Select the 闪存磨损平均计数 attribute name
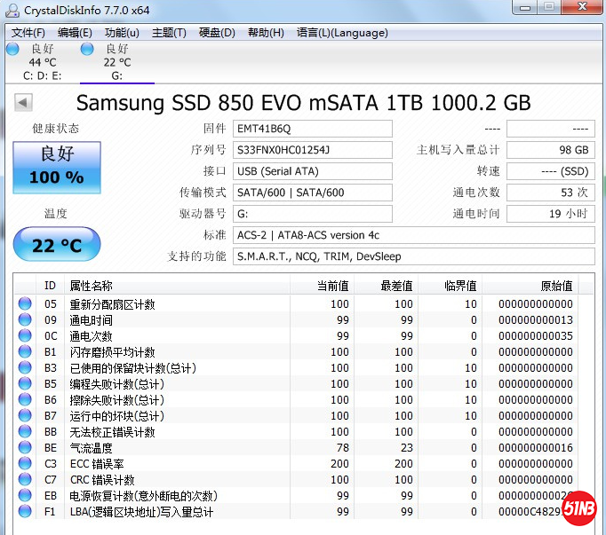The height and width of the screenshot is (535, 606). (112, 352)
